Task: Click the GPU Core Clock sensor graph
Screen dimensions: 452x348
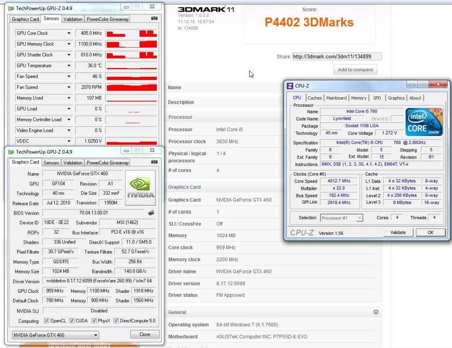Action: pyautogui.click(x=131, y=33)
